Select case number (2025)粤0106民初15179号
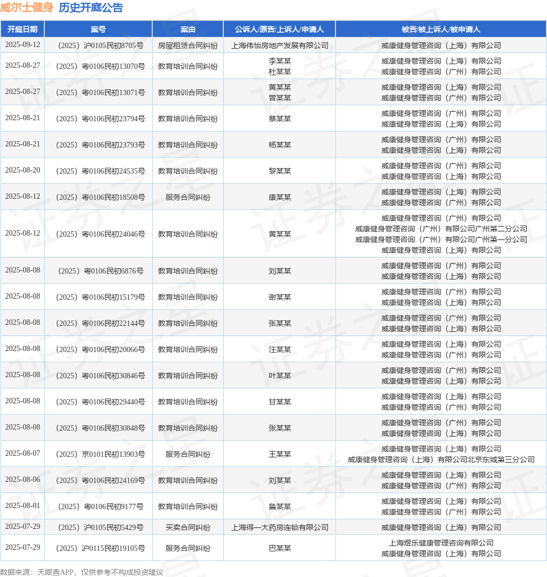Viewport: 547px width, 577px height. click(x=100, y=297)
